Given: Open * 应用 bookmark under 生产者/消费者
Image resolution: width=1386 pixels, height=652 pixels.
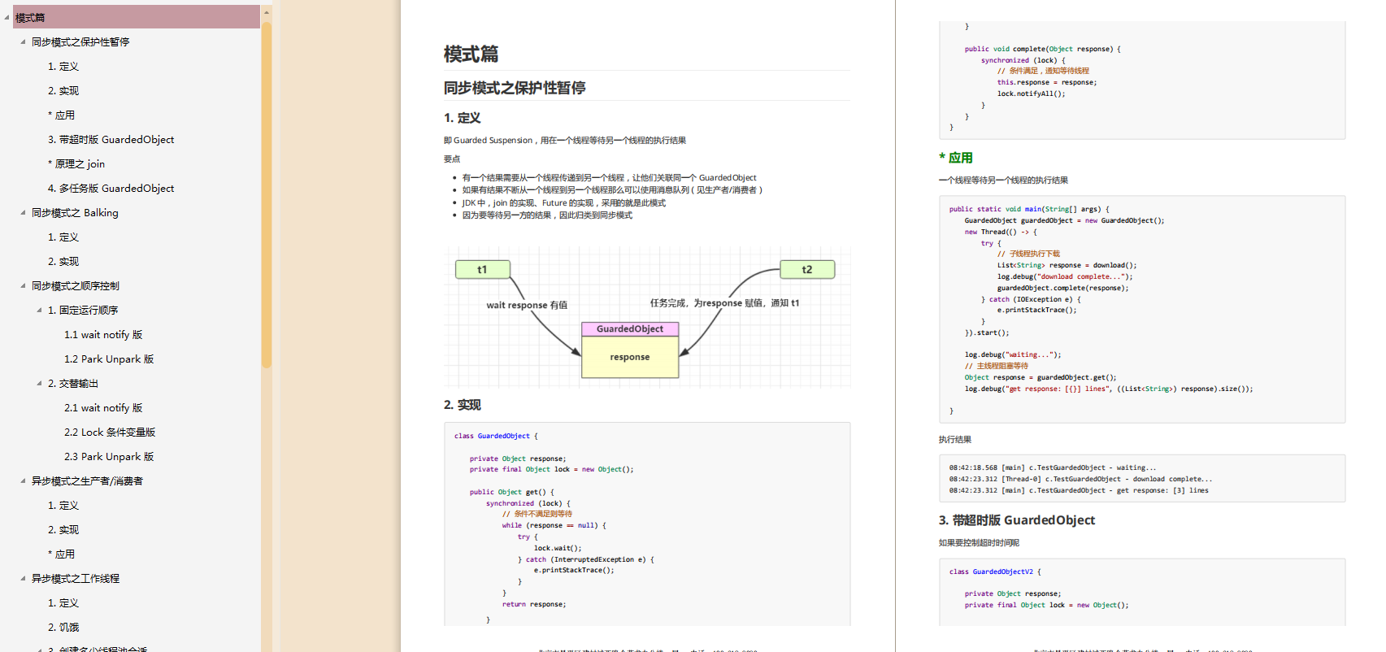Looking at the screenshot, I should pos(61,554).
